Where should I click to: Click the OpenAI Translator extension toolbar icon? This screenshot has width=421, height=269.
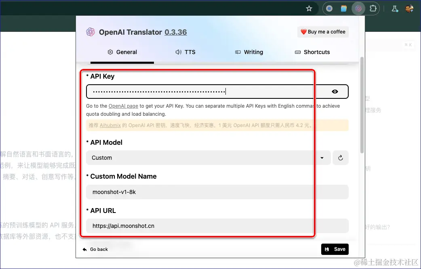coord(358,8)
